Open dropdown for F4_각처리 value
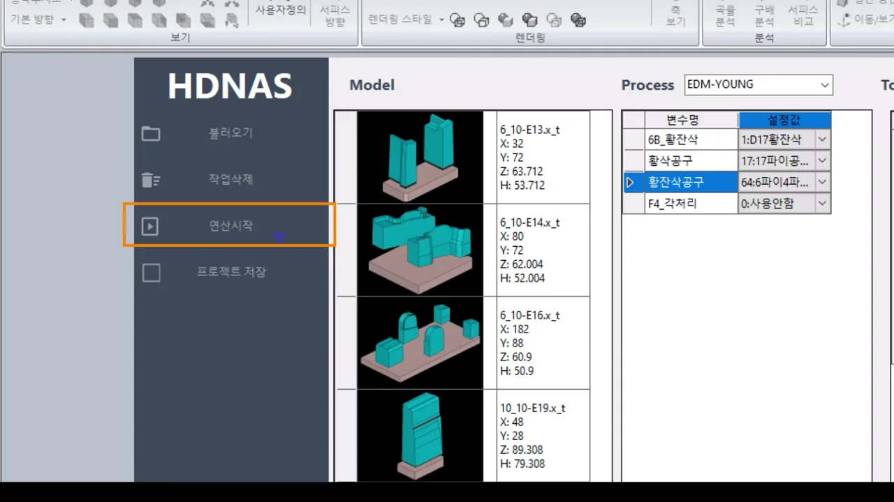Image resolution: width=894 pixels, height=502 pixels. click(822, 204)
